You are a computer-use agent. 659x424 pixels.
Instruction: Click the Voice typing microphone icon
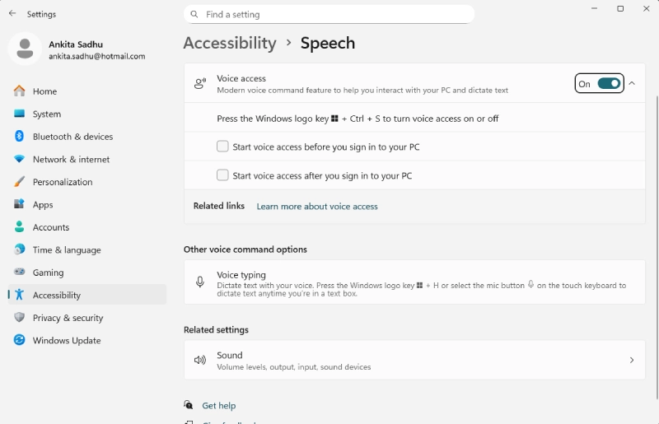click(x=200, y=282)
